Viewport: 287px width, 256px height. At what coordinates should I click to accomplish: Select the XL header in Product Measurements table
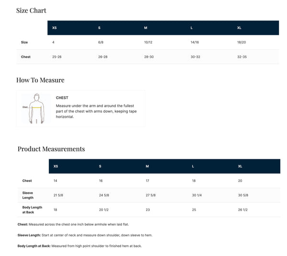[x=240, y=166]
